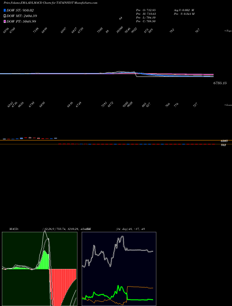Click the 10580 top price label

[x=120, y=30]
